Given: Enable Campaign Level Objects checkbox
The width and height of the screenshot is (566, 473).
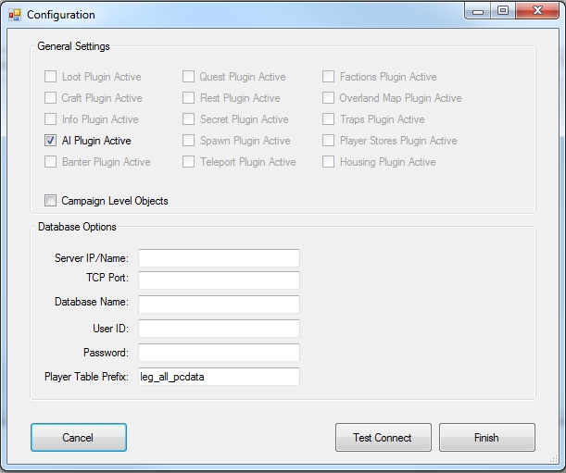Looking at the screenshot, I should [51, 200].
